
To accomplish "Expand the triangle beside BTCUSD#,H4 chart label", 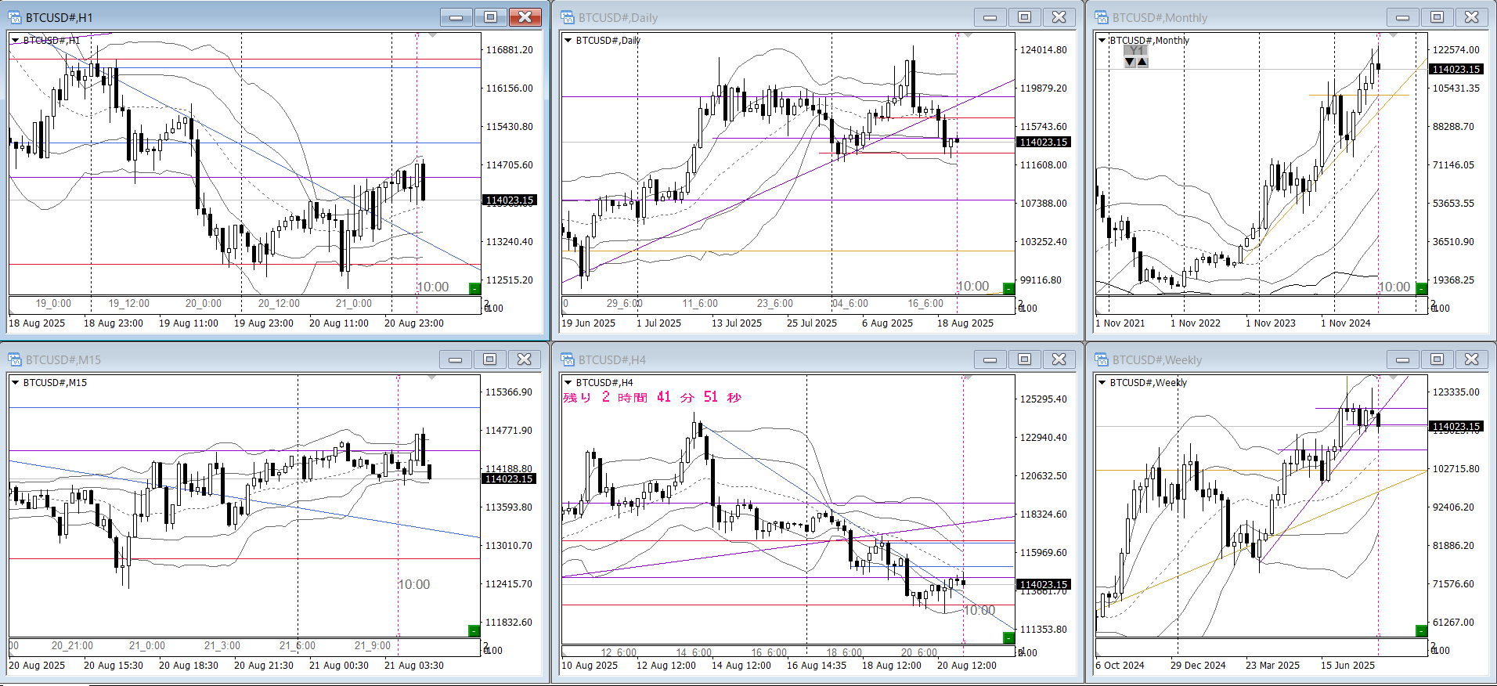I will tap(568, 382).
